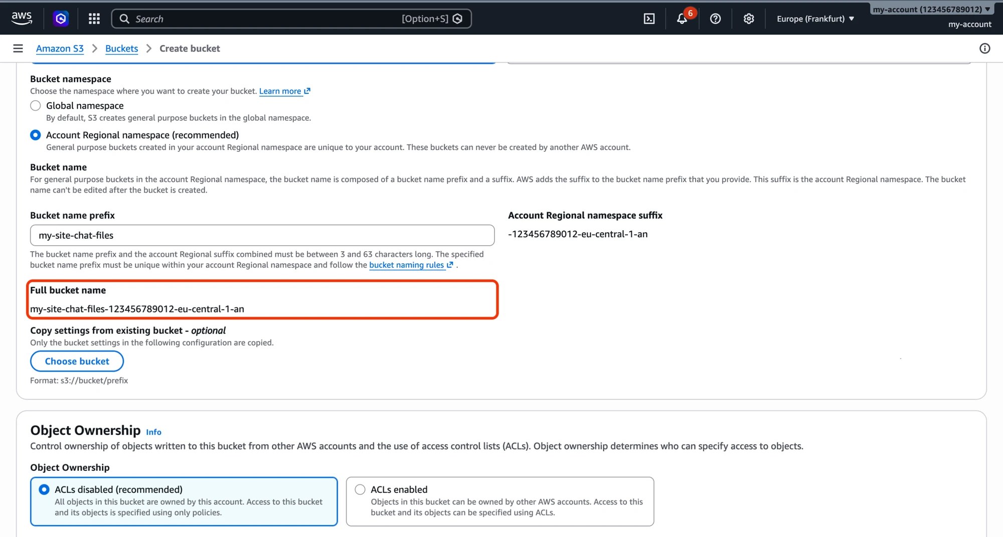
Task: Select ACLs disabled (recommended) radio option
Action: tap(44, 489)
